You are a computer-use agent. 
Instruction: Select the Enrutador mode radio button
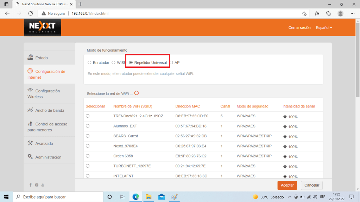[89, 63]
